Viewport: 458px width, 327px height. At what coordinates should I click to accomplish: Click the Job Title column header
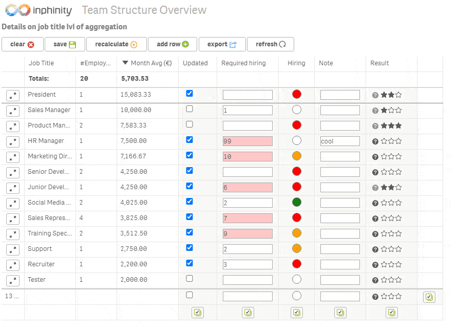[x=41, y=63]
